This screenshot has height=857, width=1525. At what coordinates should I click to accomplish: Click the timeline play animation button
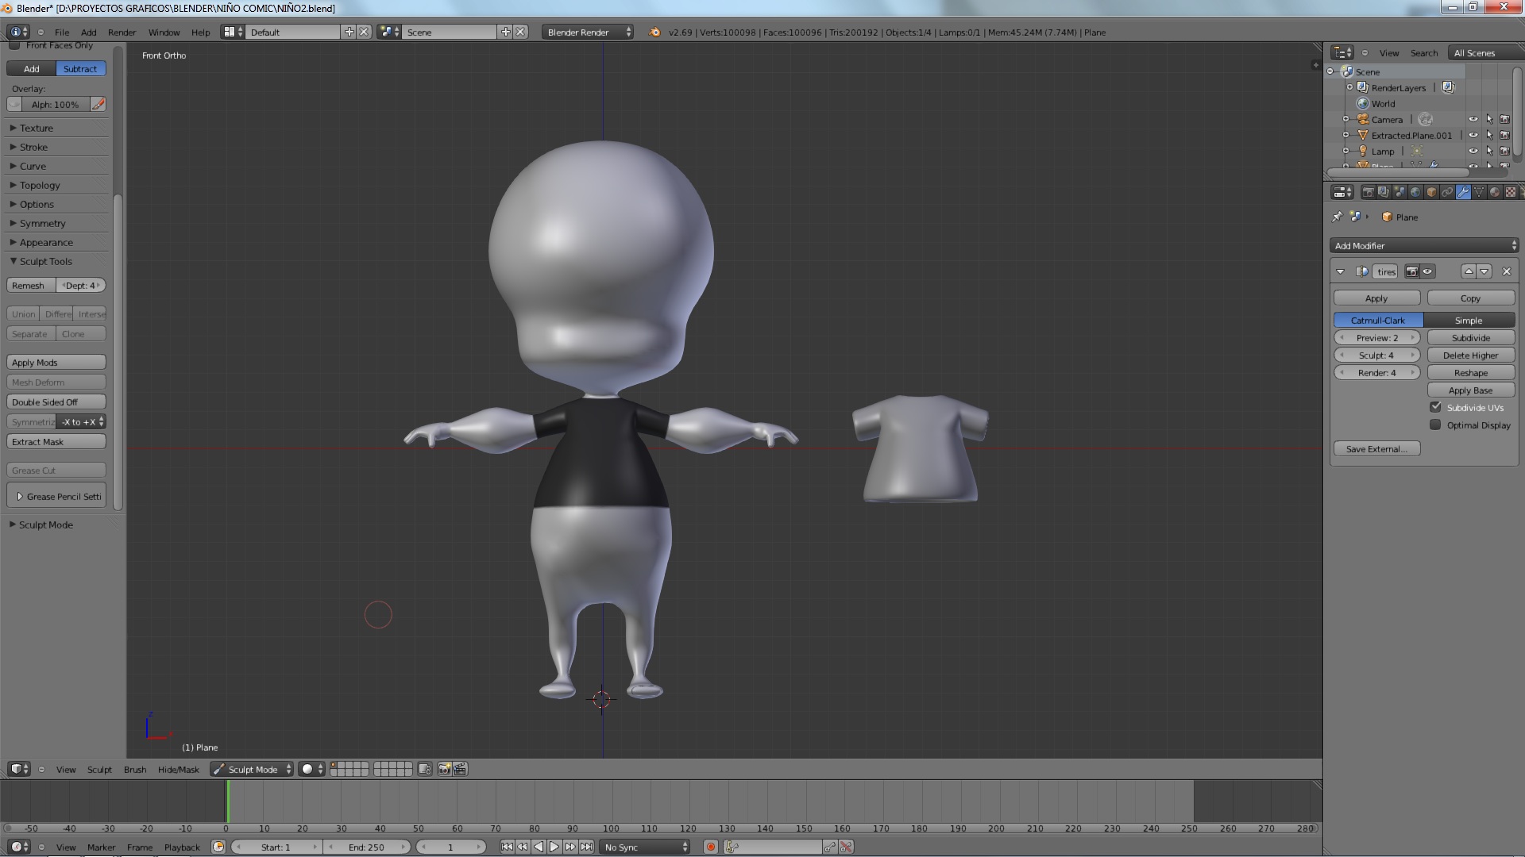point(554,847)
